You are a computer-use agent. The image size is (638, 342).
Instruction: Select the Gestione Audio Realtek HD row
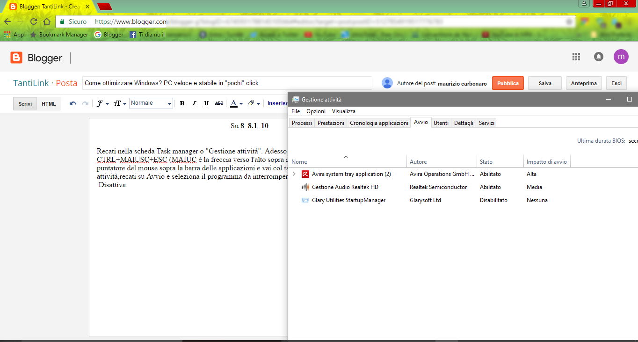pos(463,187)
